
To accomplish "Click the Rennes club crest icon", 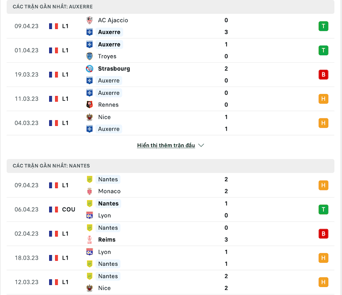I will point(90,105).
